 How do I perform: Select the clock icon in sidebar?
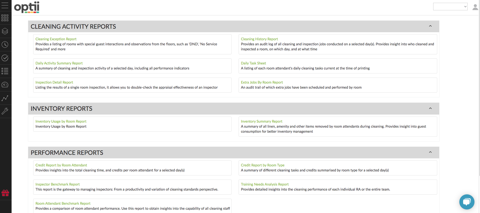point(5,45)
